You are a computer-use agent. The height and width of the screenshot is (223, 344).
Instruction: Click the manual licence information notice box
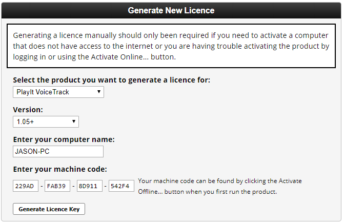tap(171, 46)
